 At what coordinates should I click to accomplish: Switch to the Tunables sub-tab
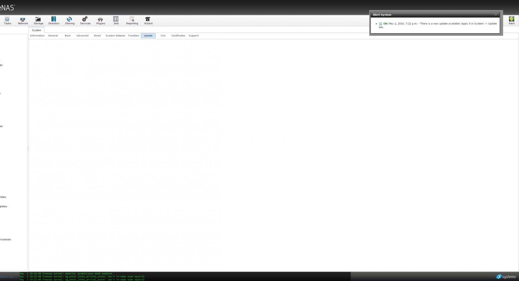coord(133,36)
